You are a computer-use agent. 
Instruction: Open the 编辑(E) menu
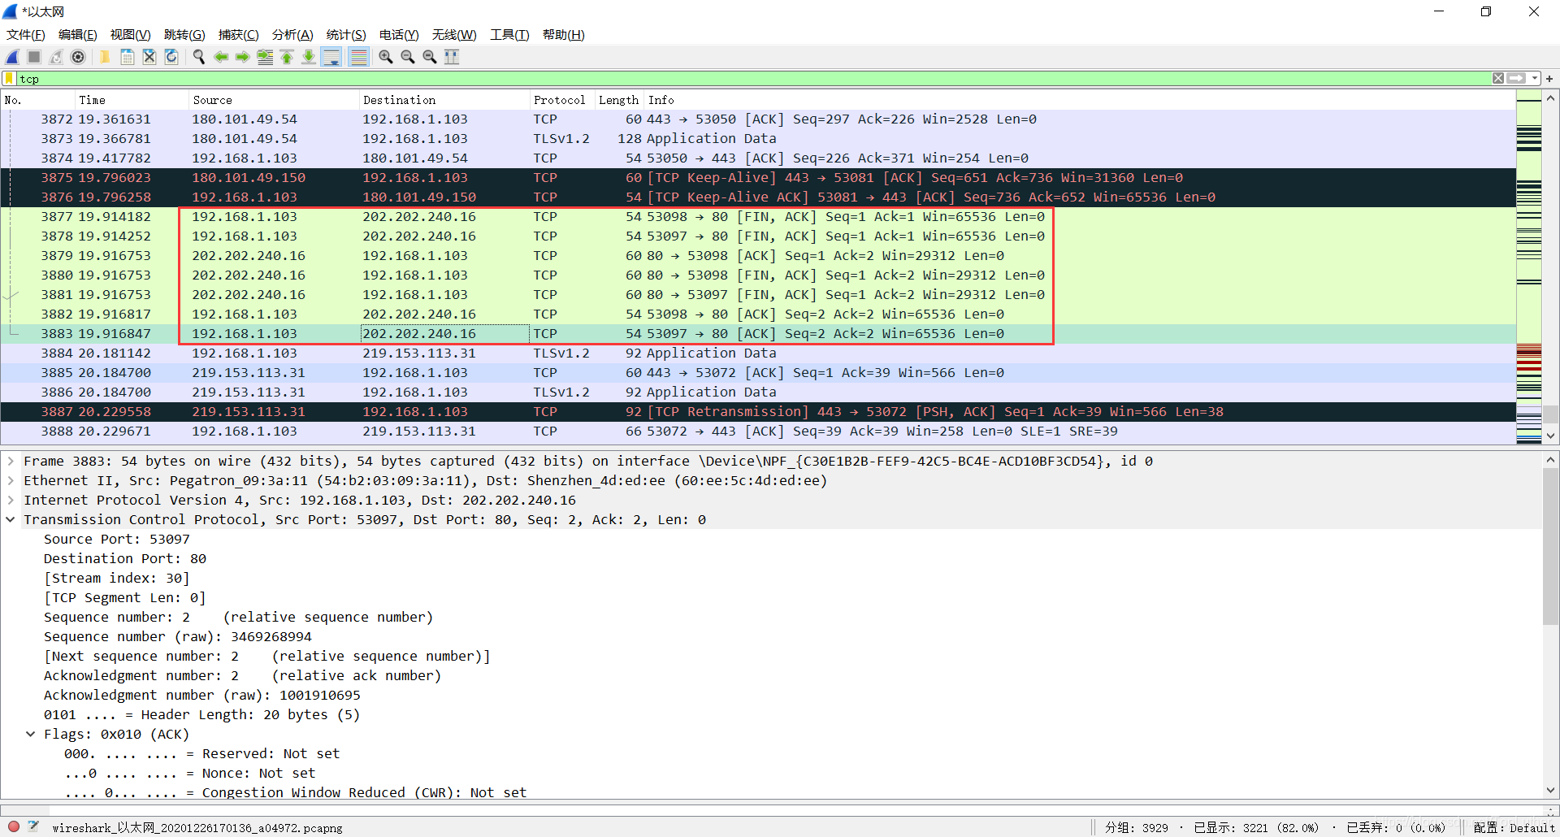(x=78, y=35)
